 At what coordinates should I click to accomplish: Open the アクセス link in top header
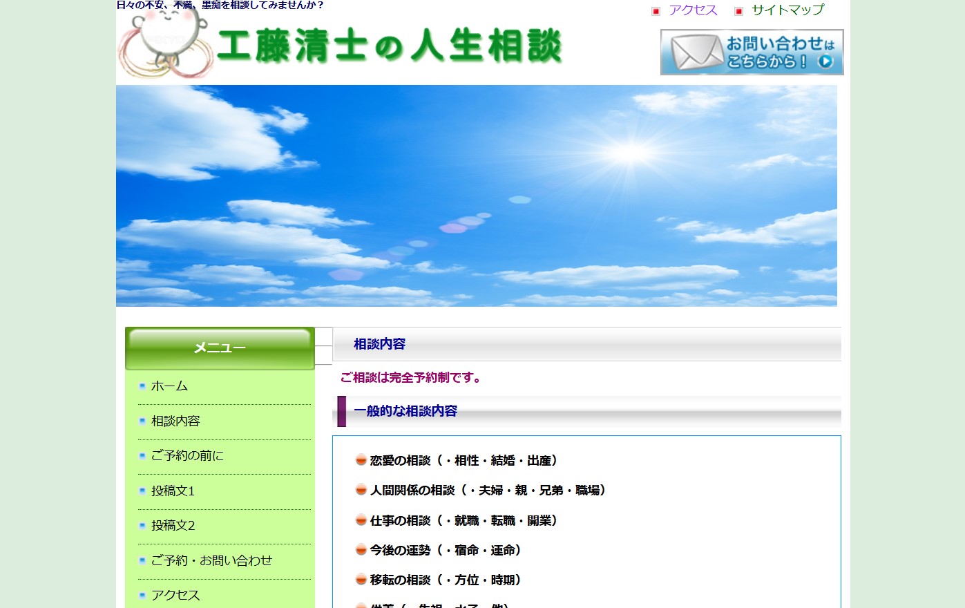(693, 10)
